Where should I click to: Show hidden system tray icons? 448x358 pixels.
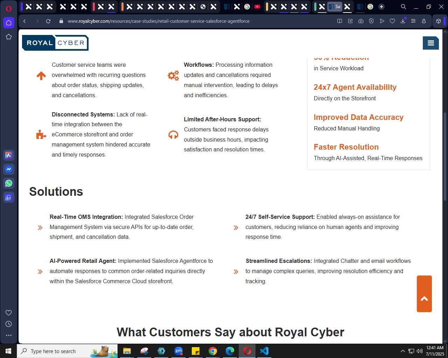[402, 351]
